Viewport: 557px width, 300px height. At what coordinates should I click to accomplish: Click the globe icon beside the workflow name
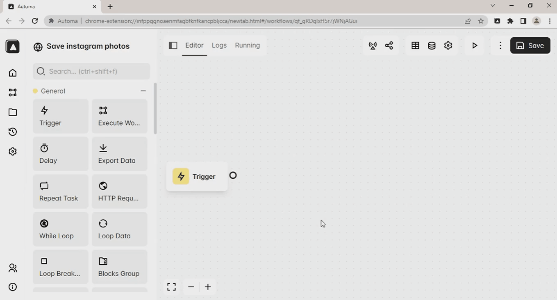pyautogui.click(x=38, y=47)
